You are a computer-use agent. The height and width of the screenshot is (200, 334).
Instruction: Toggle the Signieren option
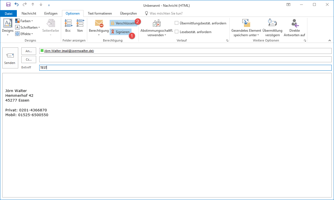pos(121,32)
